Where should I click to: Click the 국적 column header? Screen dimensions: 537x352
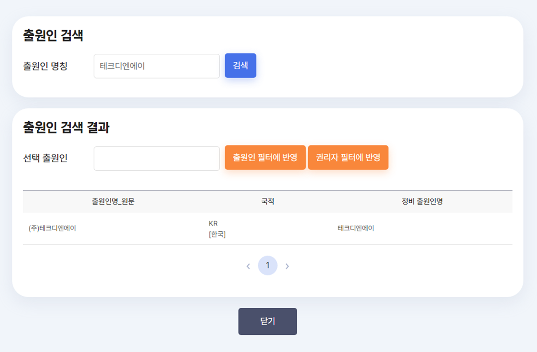267,201
